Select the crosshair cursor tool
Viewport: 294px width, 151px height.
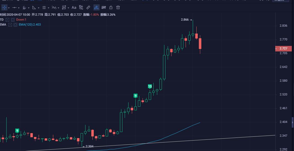coord(4,8)
